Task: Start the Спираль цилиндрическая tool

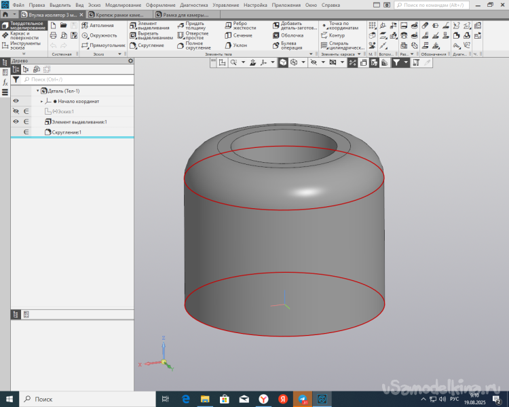Action: pos(341,45)
